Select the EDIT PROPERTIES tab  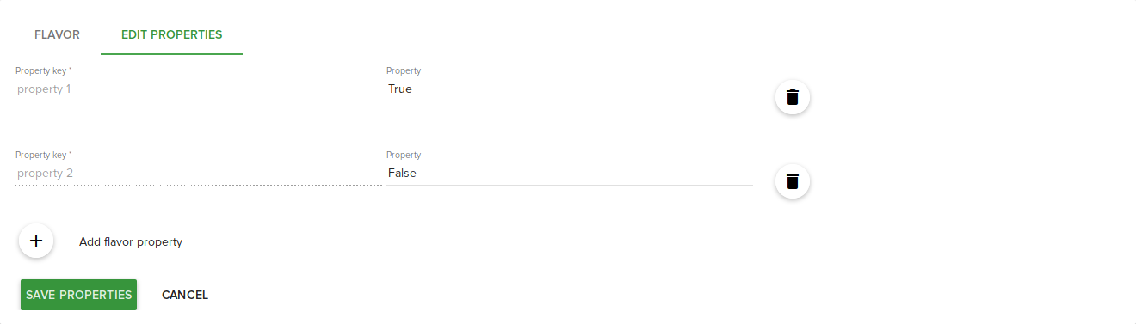(x=172, y=35)
